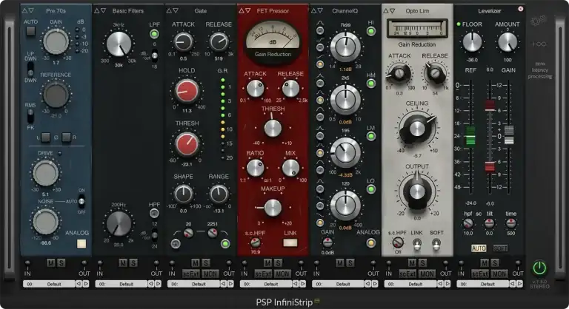569x309 pixels.
Task: Click the next preset arrow under Opto Lim
Action: pos(447,284)
